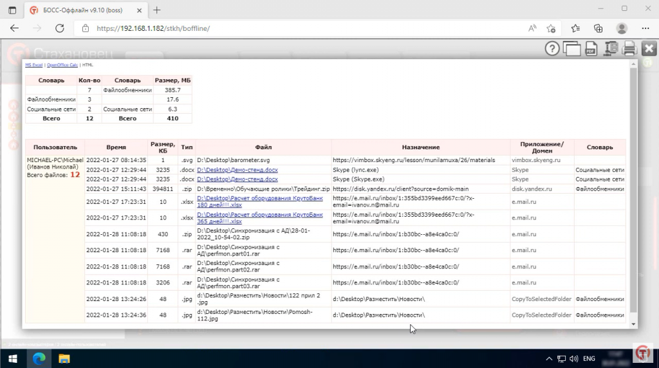
Task: Click the network tray icon
Action: click(x=561, y=359)
